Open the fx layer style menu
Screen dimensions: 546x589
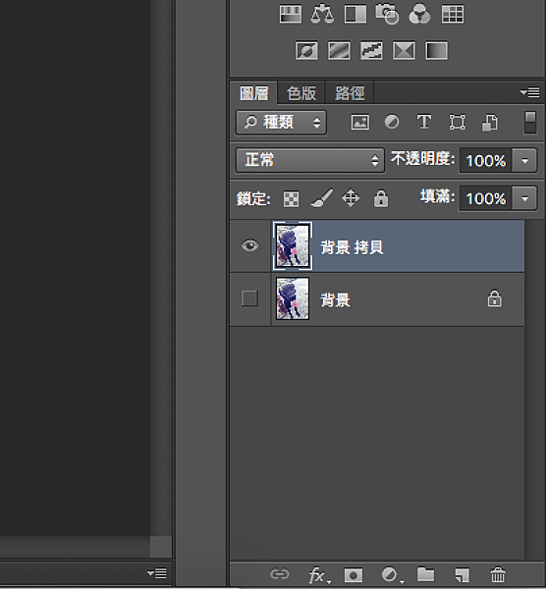pyautogui.click(x=318, y=574)
